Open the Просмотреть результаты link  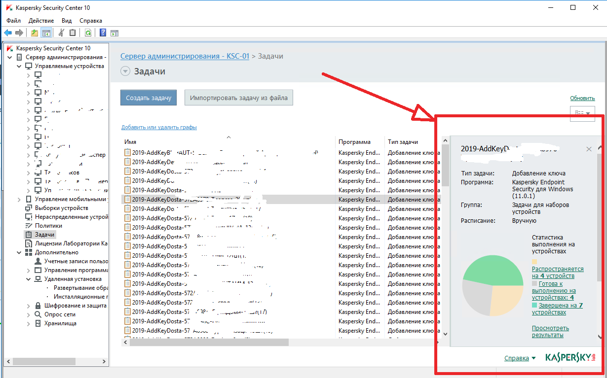point(550,332)
